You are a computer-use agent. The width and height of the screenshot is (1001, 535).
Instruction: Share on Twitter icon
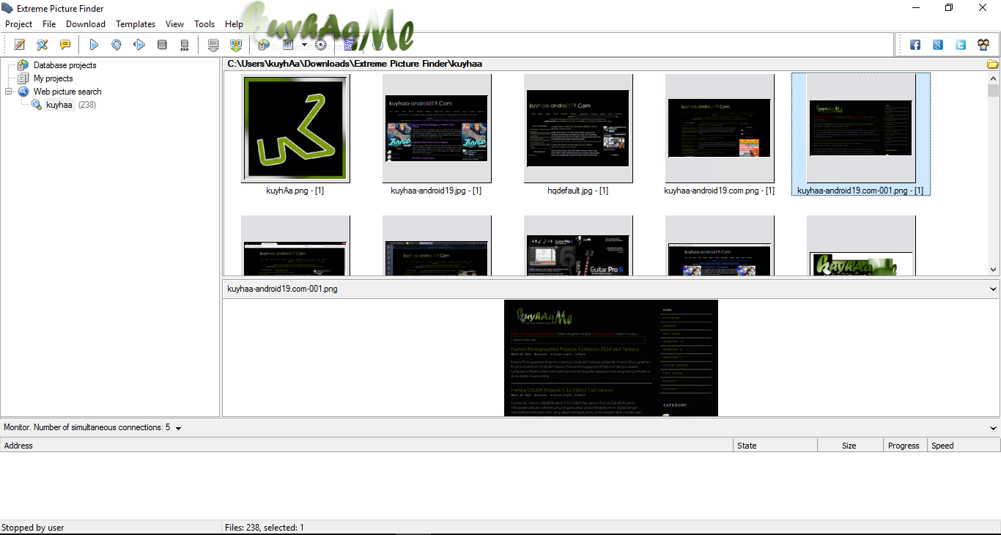coord(961,45)
